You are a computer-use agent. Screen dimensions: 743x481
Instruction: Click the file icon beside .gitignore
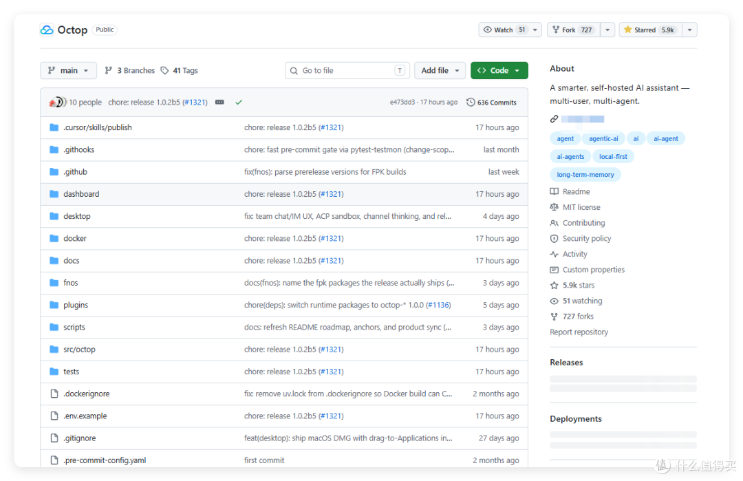tap(54, 438)
